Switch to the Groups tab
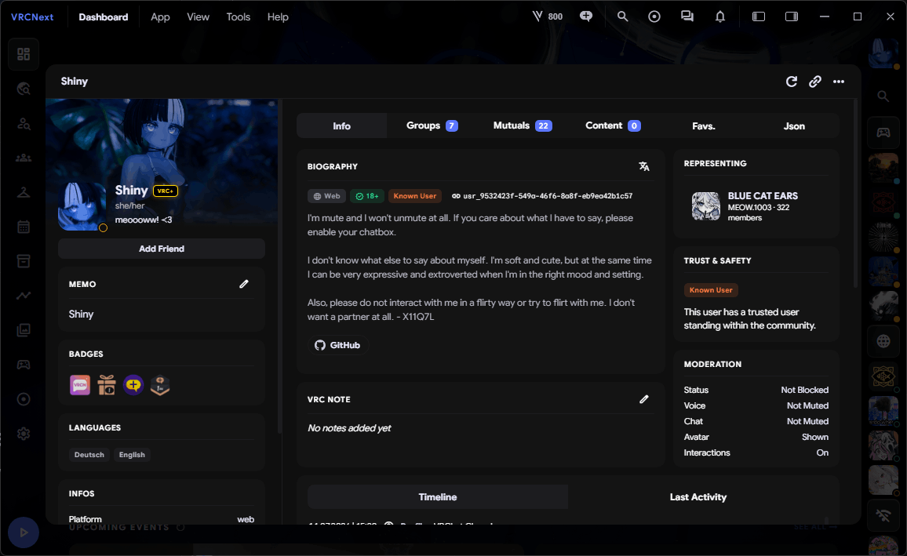 [x=432, y=125]
